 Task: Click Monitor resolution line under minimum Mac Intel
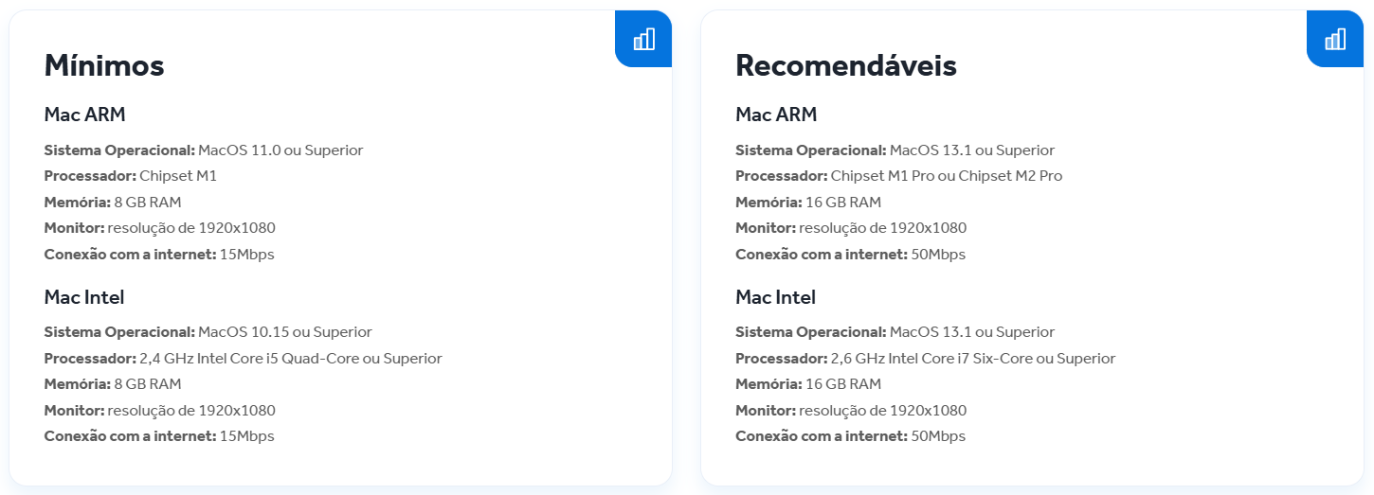(160, 411)
